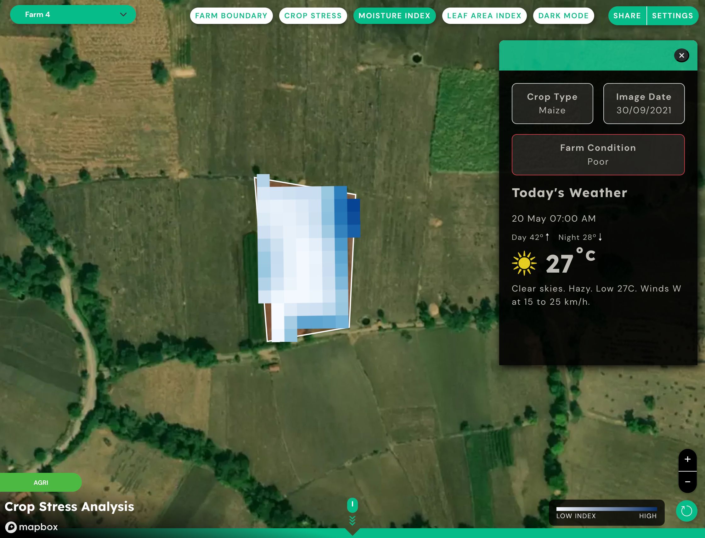Click the Low-High index color gradient bar
The image size is (705, 538).
click(x=606, y=509)
